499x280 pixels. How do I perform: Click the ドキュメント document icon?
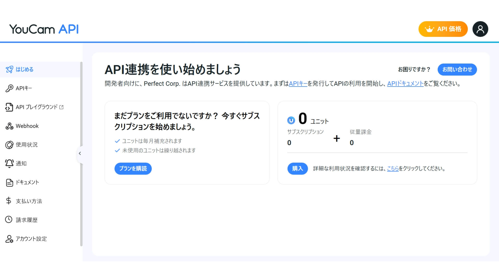9,182
